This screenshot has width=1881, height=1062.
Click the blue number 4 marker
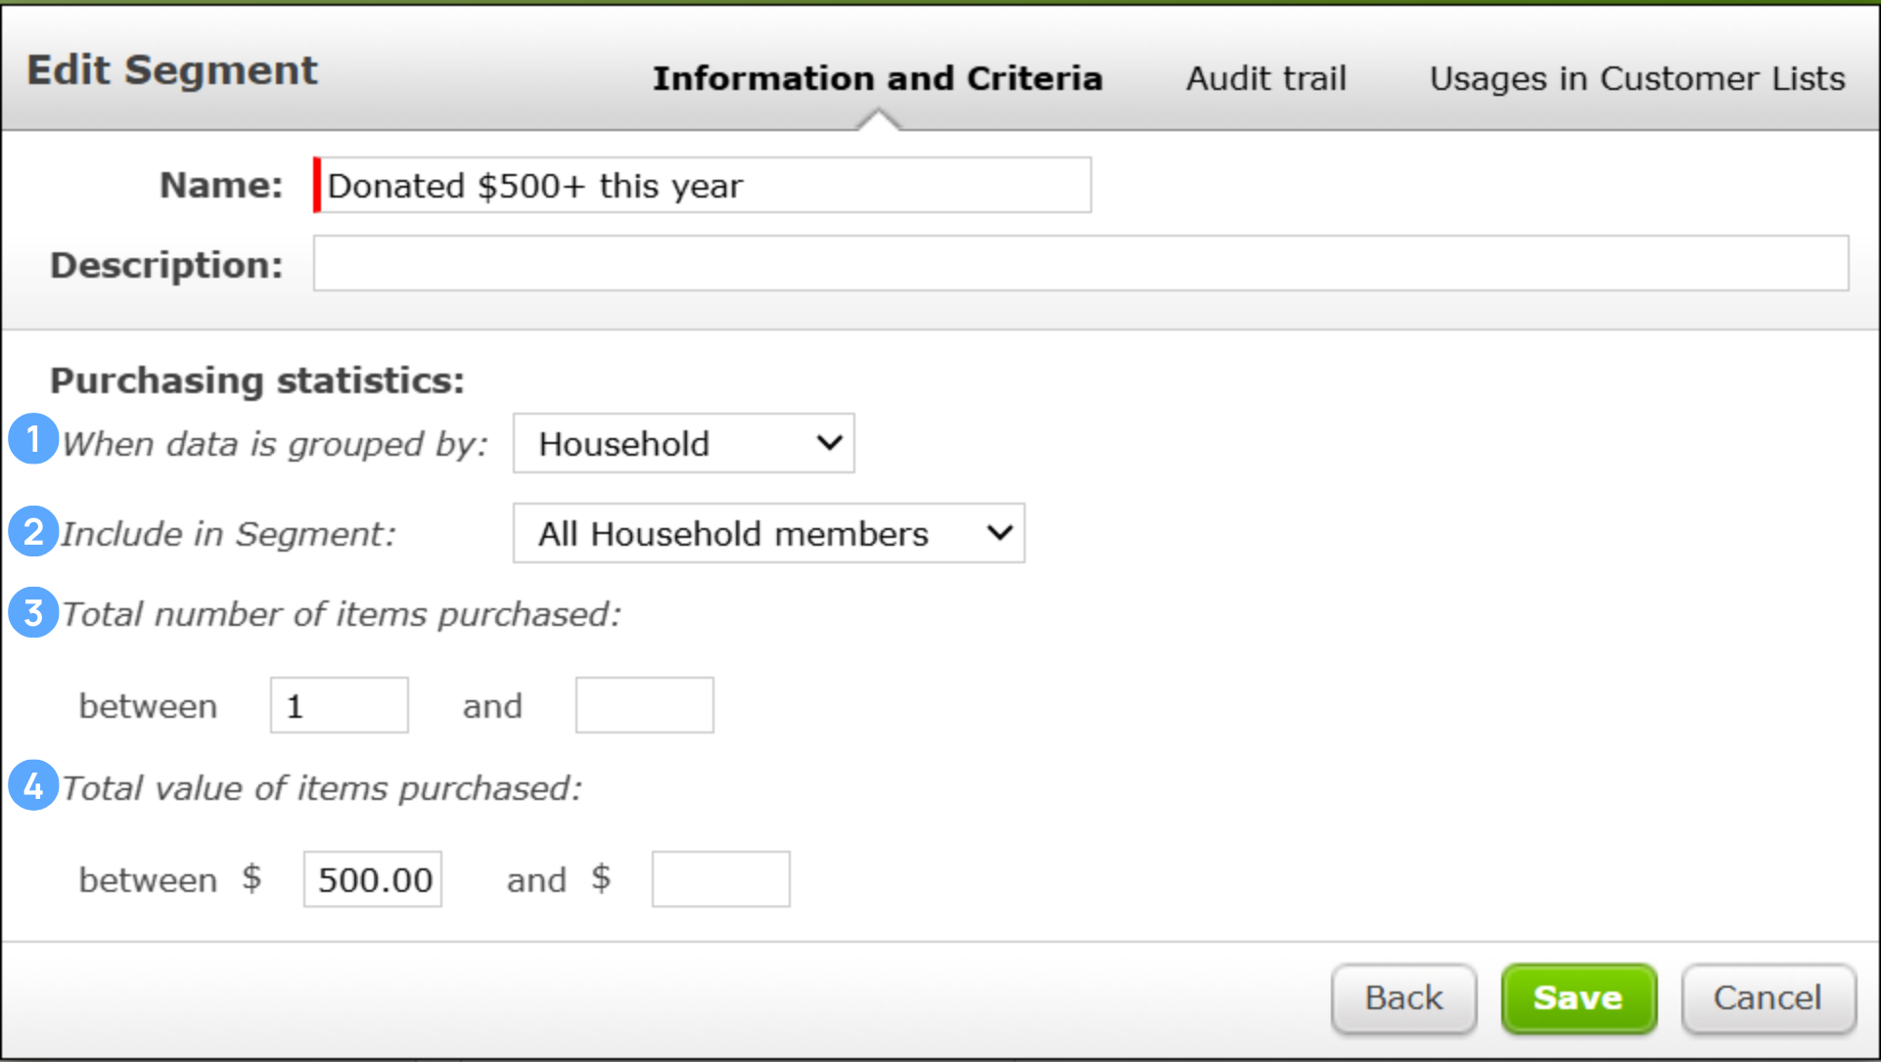pyautogui.click(x=33, y=786)
